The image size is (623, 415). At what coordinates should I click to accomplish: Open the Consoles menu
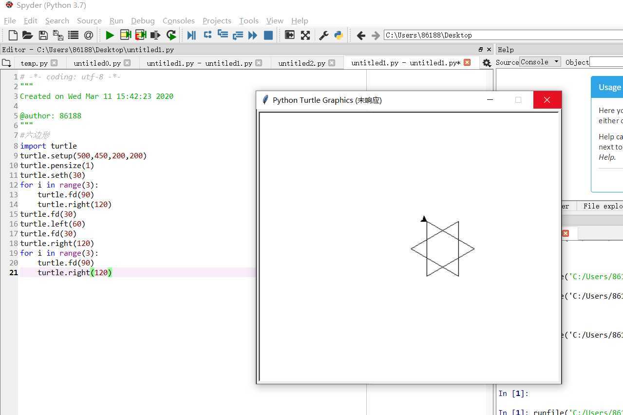coord(178,20)
